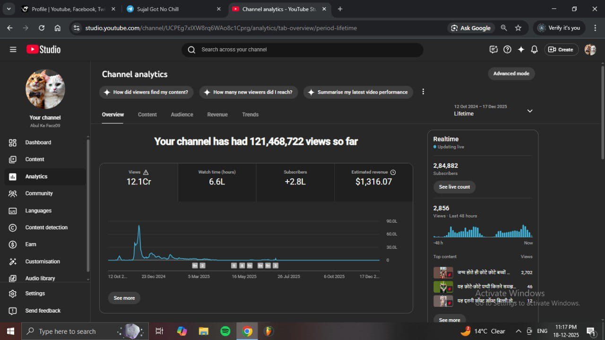The height and width of the screenshot is (340, 605).
Task: Click the first top content video thumbnail
Action: coord(443,273)
